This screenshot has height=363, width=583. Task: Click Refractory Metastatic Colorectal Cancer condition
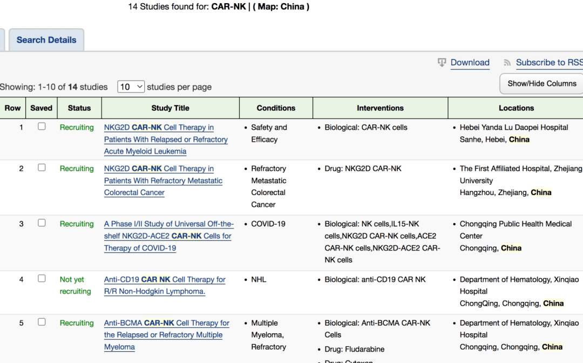point(268,186)
